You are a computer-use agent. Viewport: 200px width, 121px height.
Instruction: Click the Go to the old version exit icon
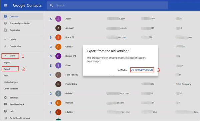(x=5, y=118)
